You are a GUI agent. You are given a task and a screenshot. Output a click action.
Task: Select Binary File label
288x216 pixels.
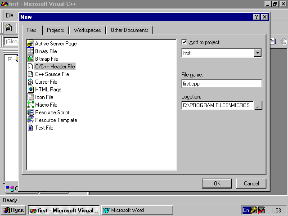pos(46,51)
